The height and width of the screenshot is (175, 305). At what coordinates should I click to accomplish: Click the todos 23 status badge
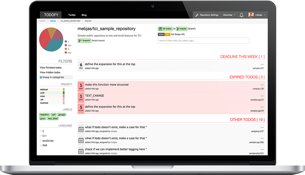pyautogui.click(x=164, y=34)
